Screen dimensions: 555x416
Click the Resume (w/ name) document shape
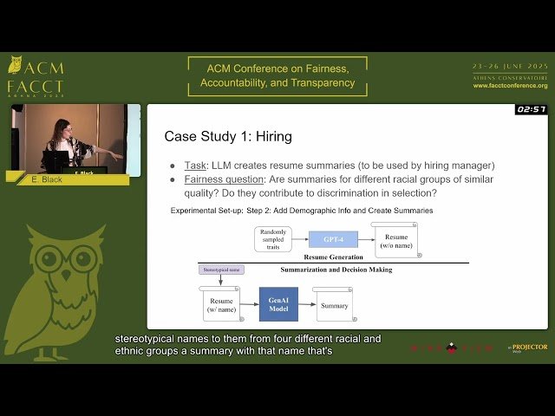(220, 305)
